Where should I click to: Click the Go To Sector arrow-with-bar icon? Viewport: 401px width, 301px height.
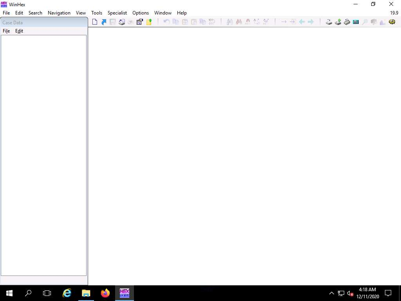[x=293, y=22]
